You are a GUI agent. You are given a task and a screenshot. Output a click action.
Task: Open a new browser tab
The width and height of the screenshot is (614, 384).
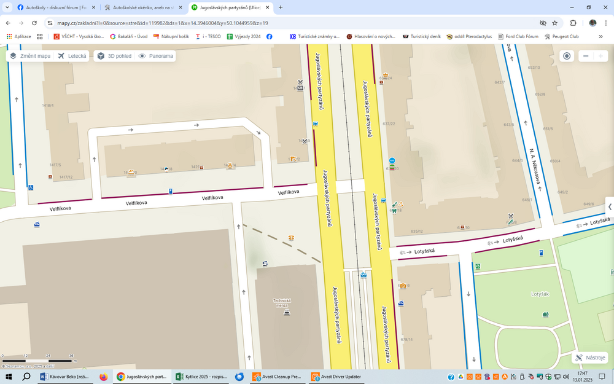(x=281, y=7)
